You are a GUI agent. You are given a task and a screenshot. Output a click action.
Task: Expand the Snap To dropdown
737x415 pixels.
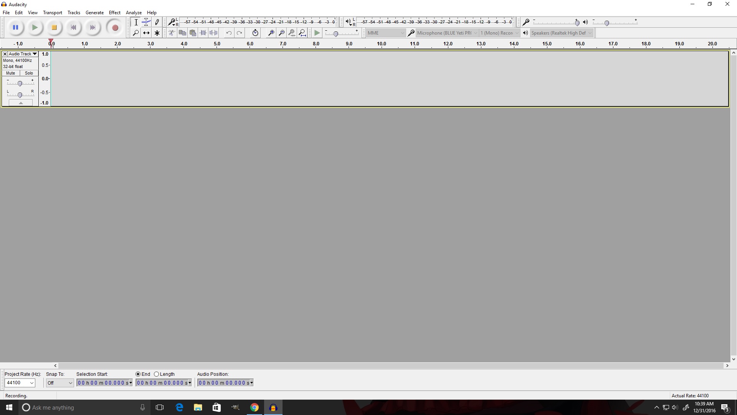pos(70,383)
